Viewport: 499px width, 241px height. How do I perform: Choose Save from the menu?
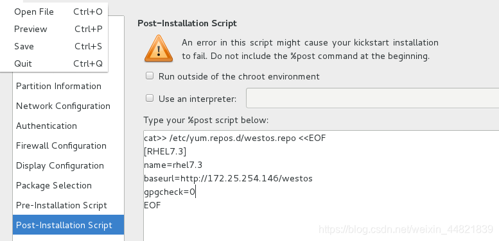click(x=58, y=46)
